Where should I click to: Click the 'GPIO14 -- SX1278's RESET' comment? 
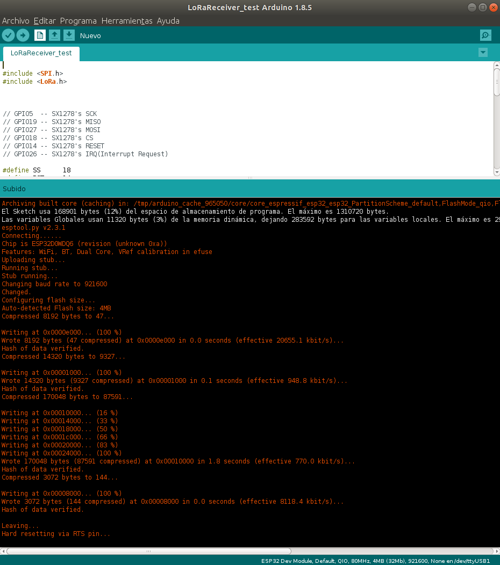tap(53, 146)
